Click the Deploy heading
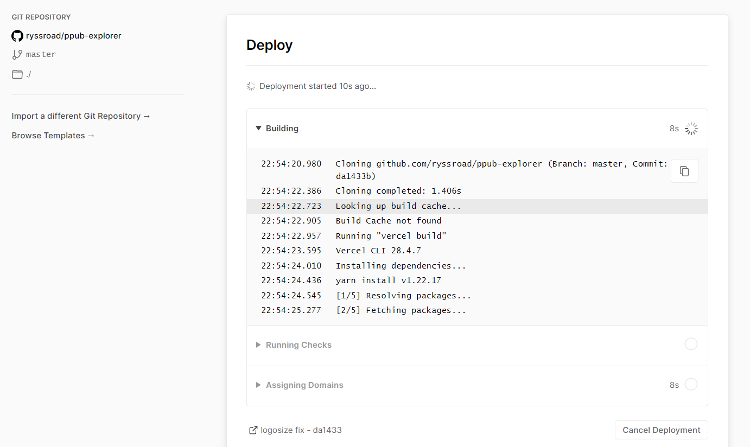Image resolution: width=750 pixels, height=447 pixels. click(x=269, y=45)
